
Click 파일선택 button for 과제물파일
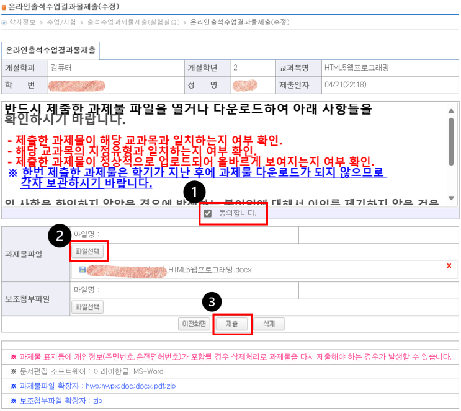click(x=87, y=252)
